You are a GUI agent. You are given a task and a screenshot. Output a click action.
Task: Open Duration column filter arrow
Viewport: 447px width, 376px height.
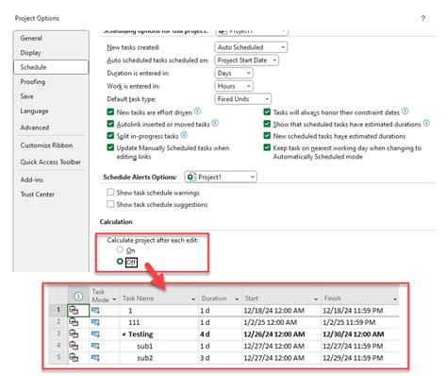237,299
